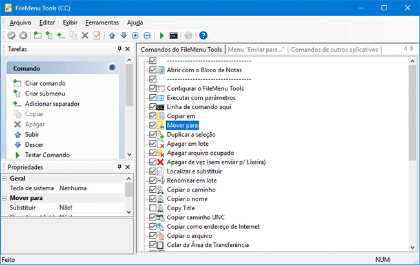420x265 pixels.
Task: Click the blue Help question mark icon
Action: pos(203,35)
